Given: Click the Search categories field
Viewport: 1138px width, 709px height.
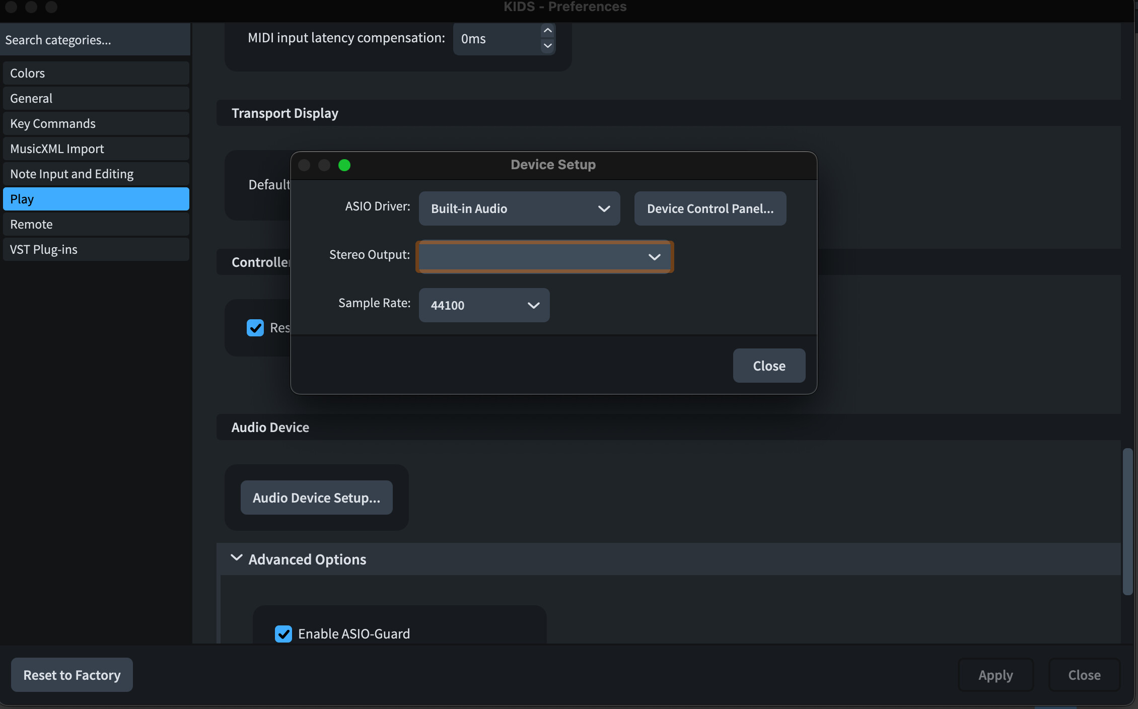Looking at the screenshot, I should point(96,40).
